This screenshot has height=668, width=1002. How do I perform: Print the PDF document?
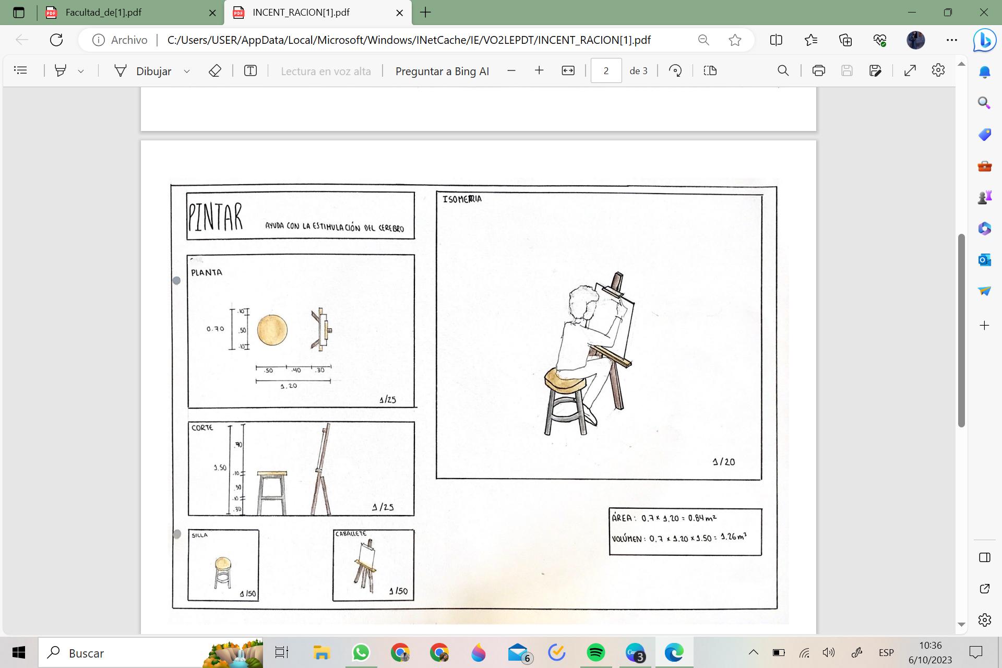click(818, 70)
